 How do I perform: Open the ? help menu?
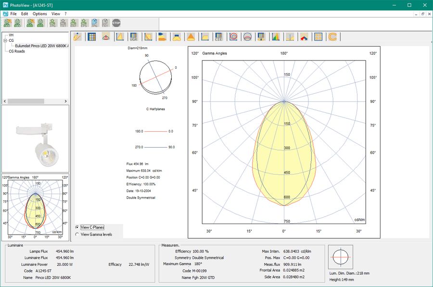pyautogui.click(x=65, y=13)
